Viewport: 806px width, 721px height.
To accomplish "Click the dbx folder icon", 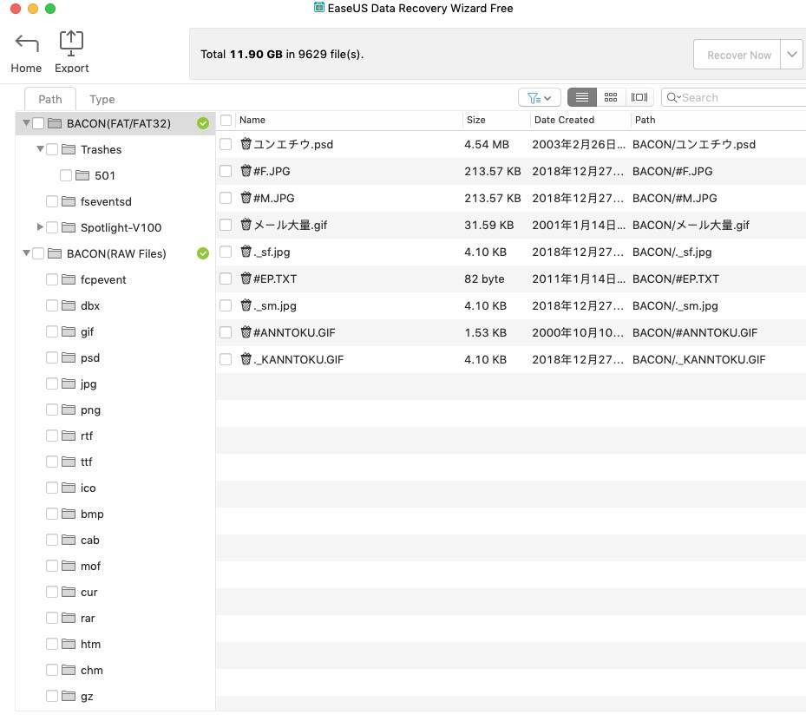I will coord(69,305).
